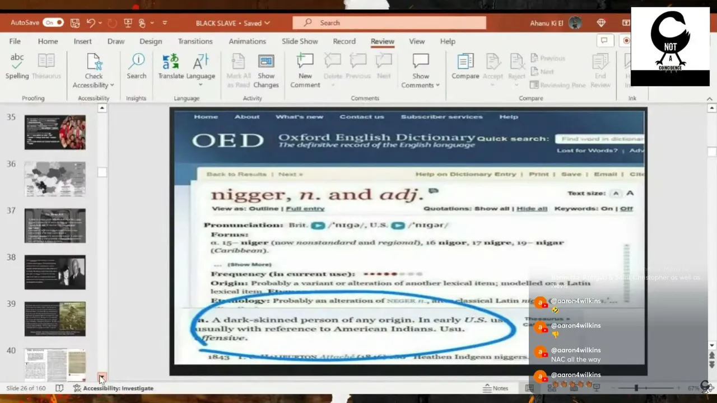The width and height of the screenshot is (717, 403).
Task: Click the Search box in title bar
Action: point(389,23)
